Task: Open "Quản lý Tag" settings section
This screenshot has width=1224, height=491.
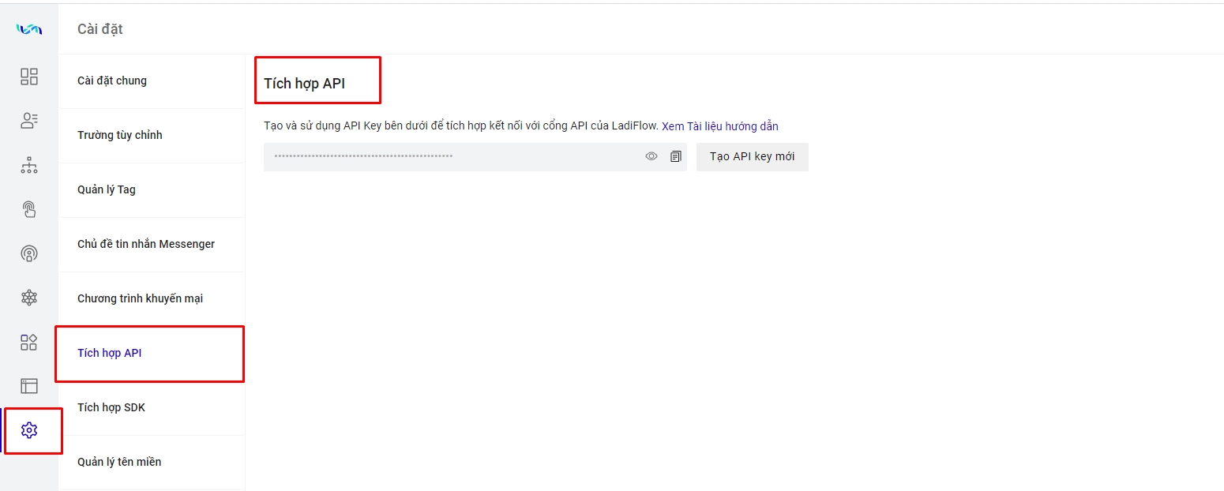Action: pos(107,189)
